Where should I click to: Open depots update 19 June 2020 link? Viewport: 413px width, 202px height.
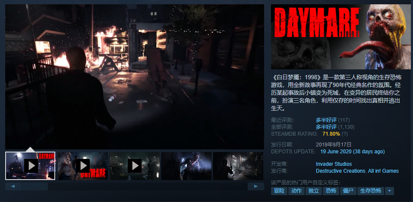pos(353,152)
